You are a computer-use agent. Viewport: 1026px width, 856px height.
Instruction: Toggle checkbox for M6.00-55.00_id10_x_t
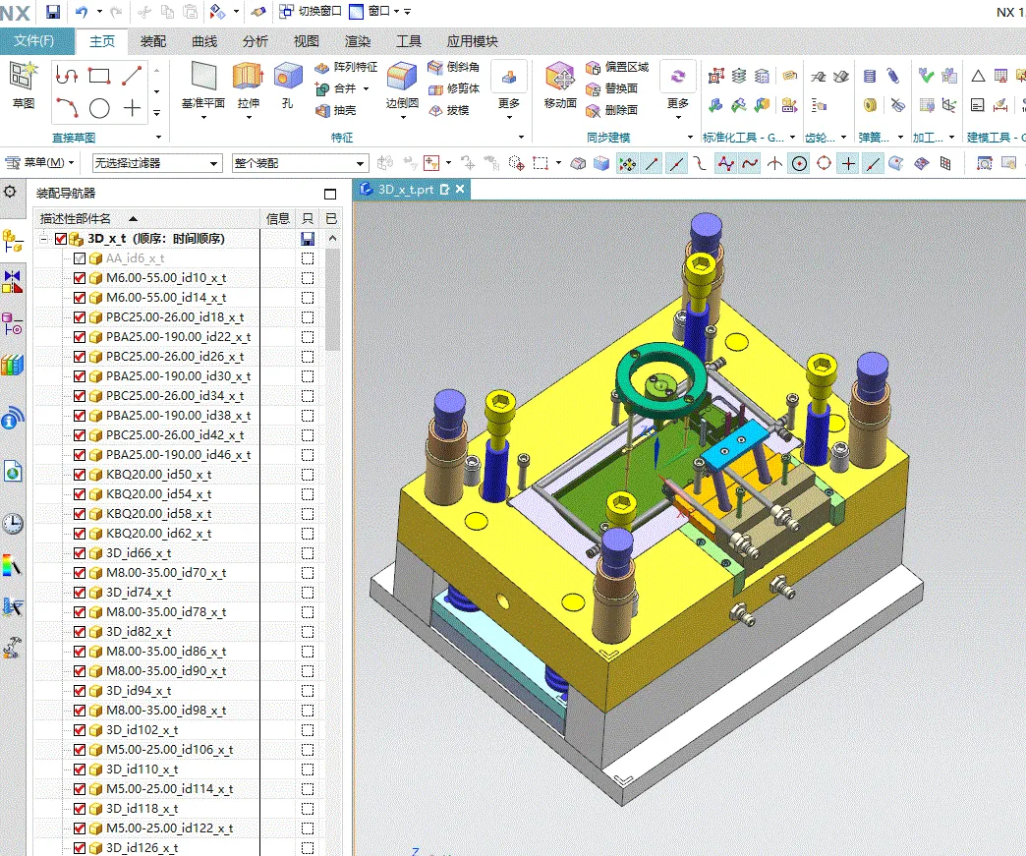pyautogui.click(x=80, y=278)
